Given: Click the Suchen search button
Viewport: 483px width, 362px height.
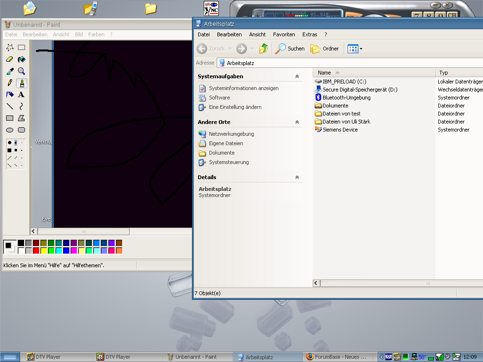Looking at the screenshot, I should [x=290, y=49].
